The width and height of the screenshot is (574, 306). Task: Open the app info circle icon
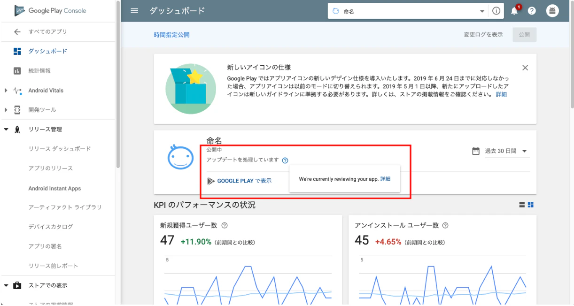click(496, 11)
